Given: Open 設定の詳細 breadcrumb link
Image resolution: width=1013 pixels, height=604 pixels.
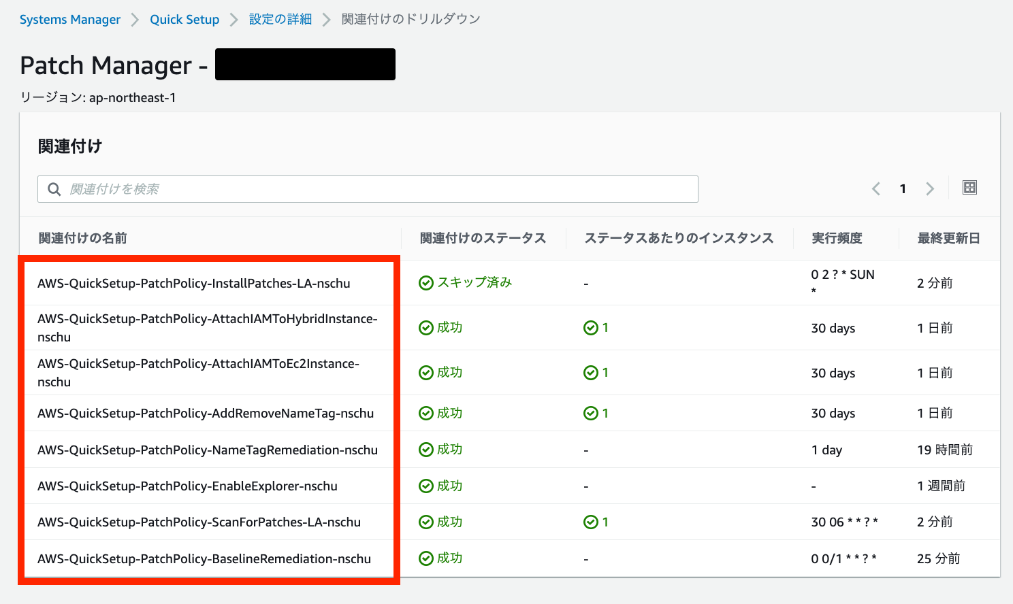Looking at the screenshot, I should (x=280, y=19).
